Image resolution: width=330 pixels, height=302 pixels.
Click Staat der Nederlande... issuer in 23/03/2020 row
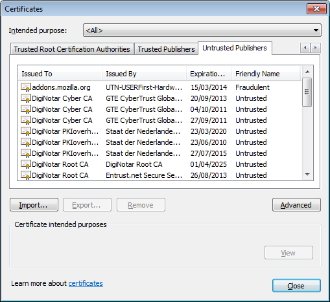[x=143, y=131]
